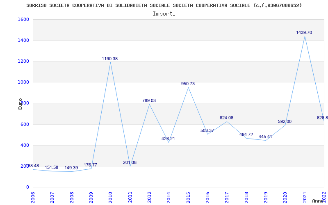The width and height of the screenshot is (328, 205).
Task: Click the 151.58 data label for 2007
Action: coord(52,167)
